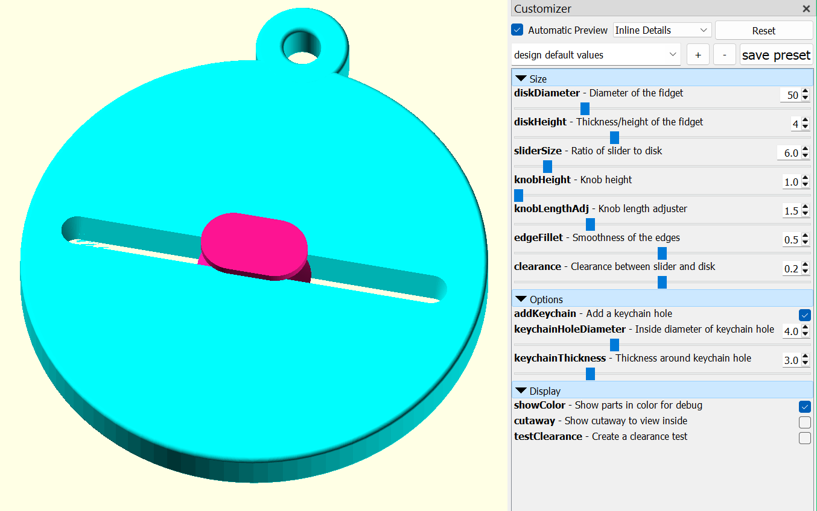Click the save preset button
The image size is (817, 511).
776,55
